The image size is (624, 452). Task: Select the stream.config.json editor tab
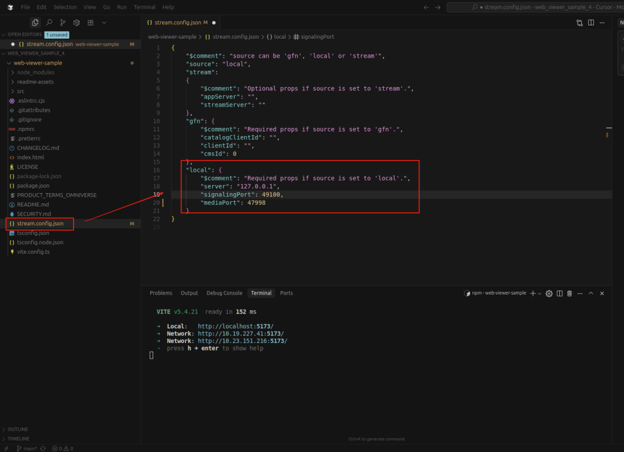(x=181, y=22)
